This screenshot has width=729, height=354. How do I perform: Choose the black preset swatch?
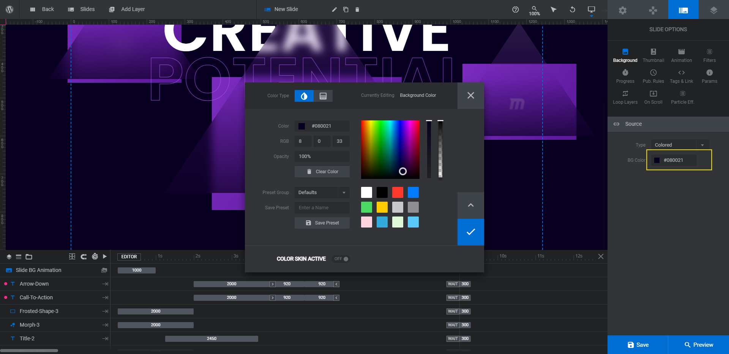382,193
